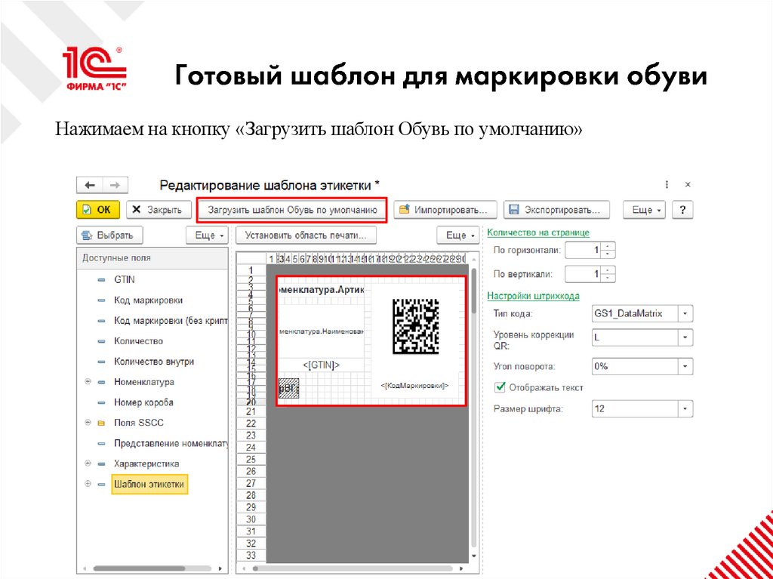The height and width of the screenshot is (579, 773).
Task: Click the back arrow navigation button
Action: [90, 185]
